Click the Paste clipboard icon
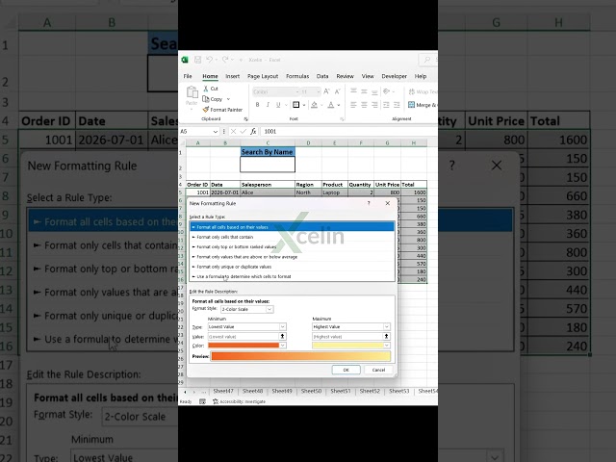This screenshot has width=616, height=462. click(x=192, y=92)
